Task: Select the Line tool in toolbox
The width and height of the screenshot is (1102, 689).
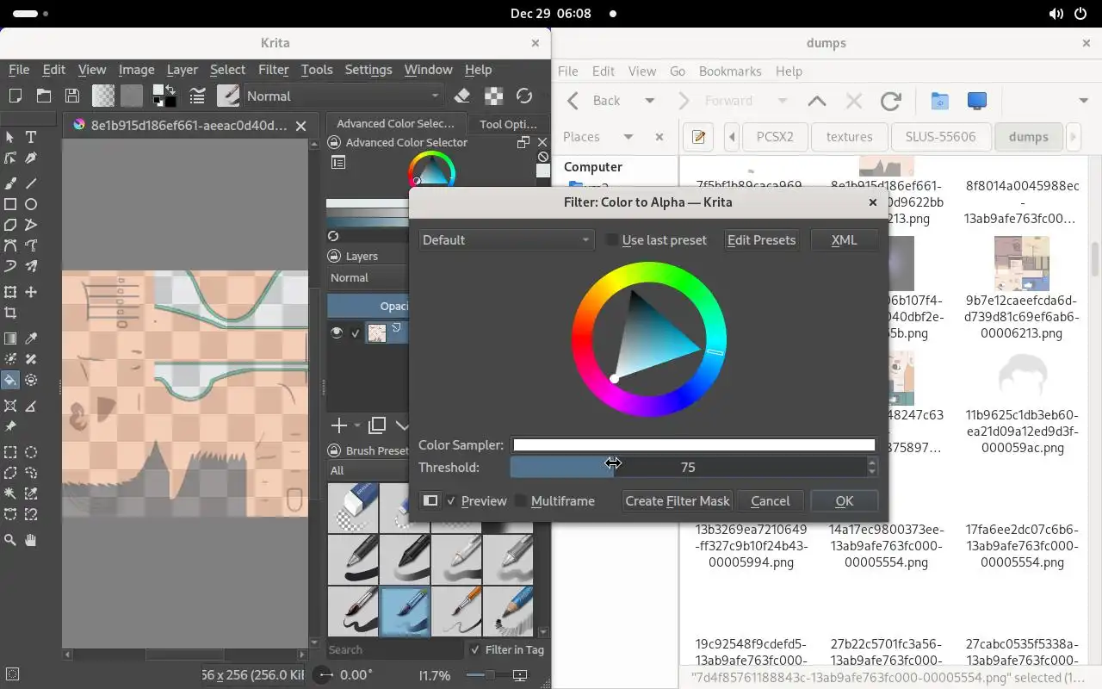Action: [x=31, y=183]
